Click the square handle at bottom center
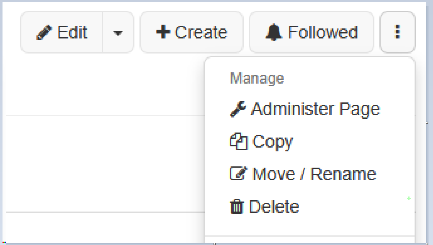433x245 pixels. click(214, 244)
